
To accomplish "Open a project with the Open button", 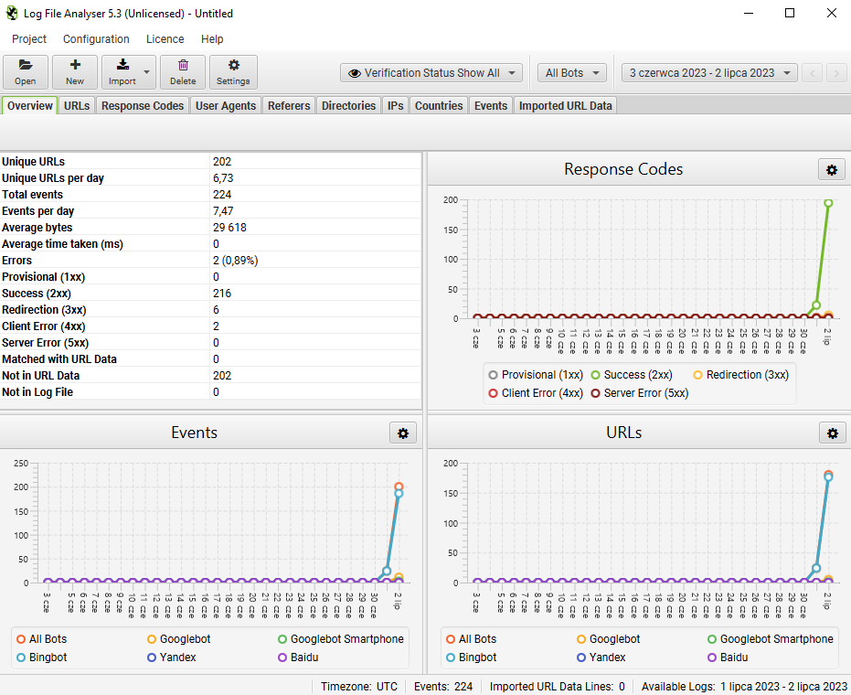I will tap(26, 72).
